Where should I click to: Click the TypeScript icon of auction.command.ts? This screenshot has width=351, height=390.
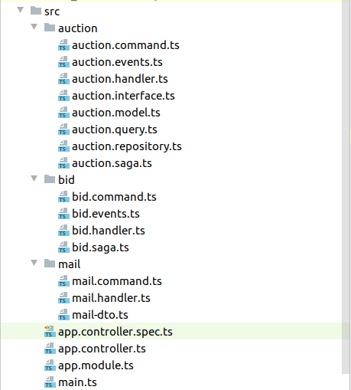point(63,45)
